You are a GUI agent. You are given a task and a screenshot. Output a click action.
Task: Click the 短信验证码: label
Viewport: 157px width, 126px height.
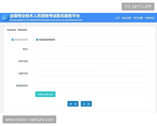pyautogui.click(x=22, y=86)
